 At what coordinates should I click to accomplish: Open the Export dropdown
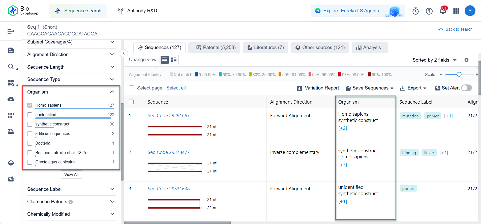pos(413,88)
